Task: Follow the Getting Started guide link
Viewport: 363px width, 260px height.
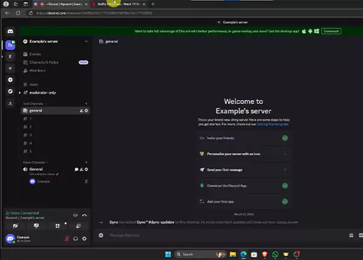Action: pyautogui.click(x=272, y=124)
